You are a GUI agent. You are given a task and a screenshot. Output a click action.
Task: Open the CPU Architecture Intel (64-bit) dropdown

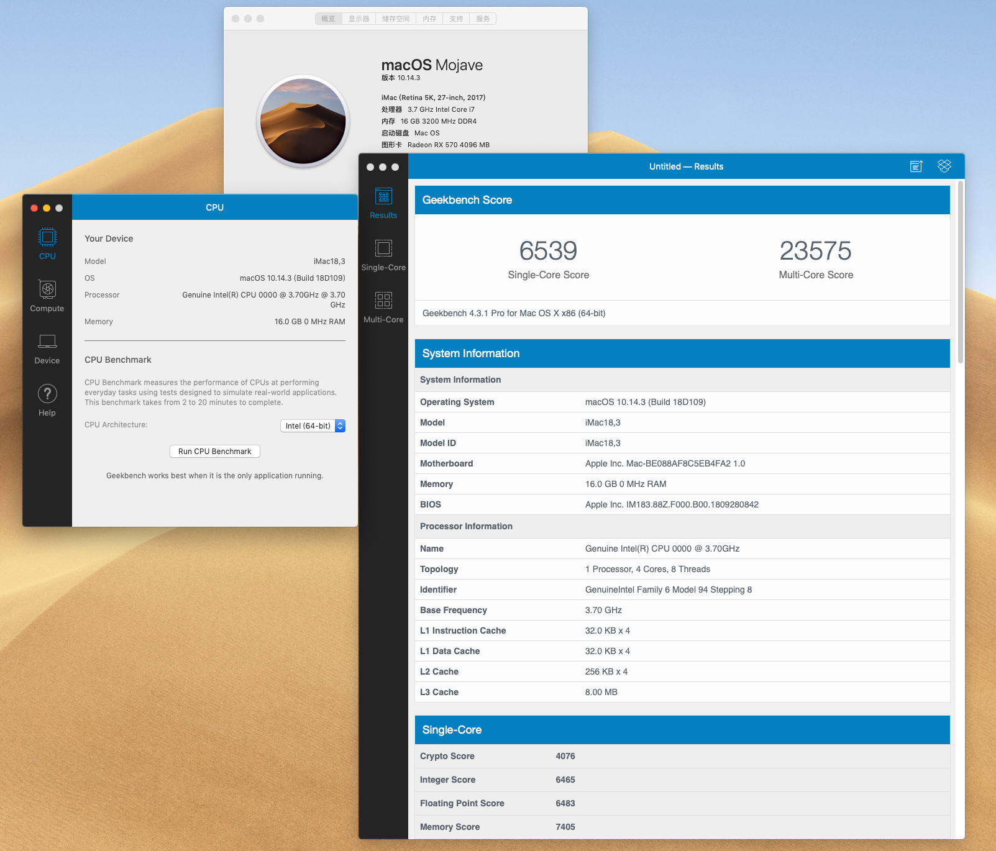pos(313,425)
